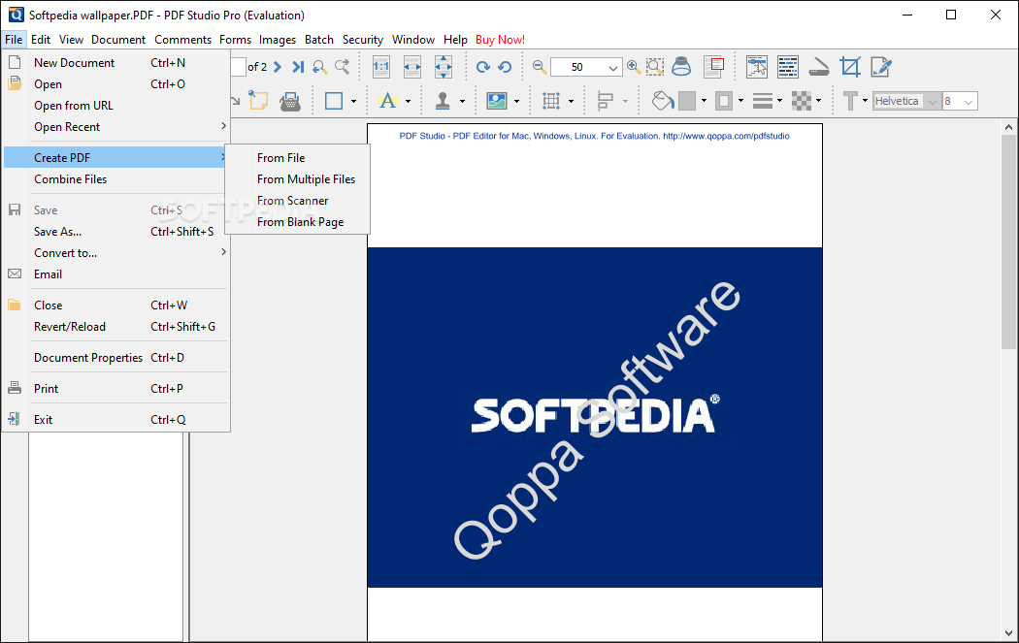Select the form field selection tool
Viewport: 1019px width, 643px height.
click(x=756, y=67)
